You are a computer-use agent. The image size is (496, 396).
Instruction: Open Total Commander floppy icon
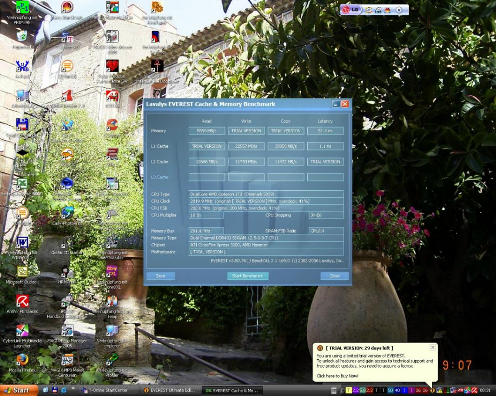[22, 125]
